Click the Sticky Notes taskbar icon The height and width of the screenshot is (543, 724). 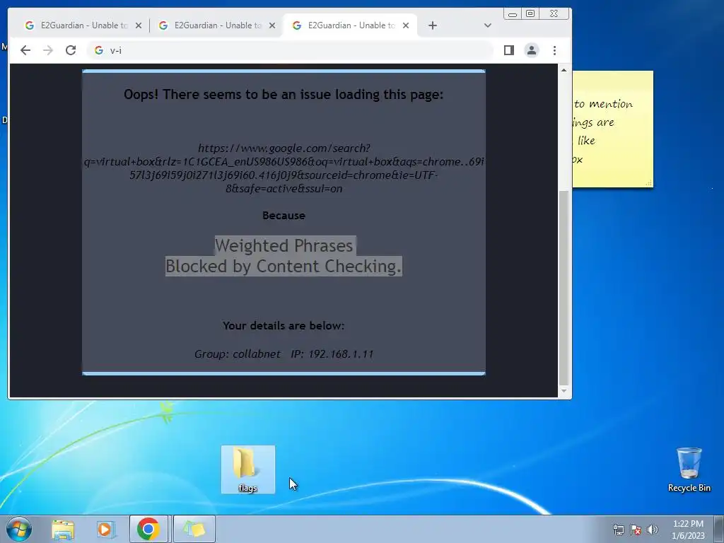(194, 529)
